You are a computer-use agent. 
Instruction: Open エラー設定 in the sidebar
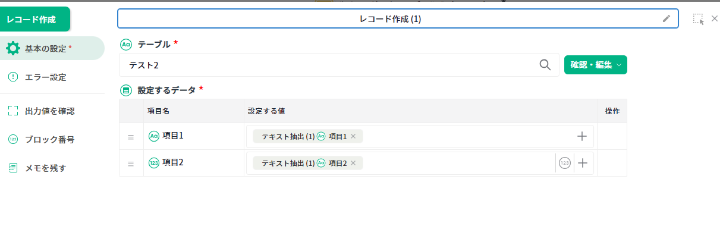[x=45, y=77]
